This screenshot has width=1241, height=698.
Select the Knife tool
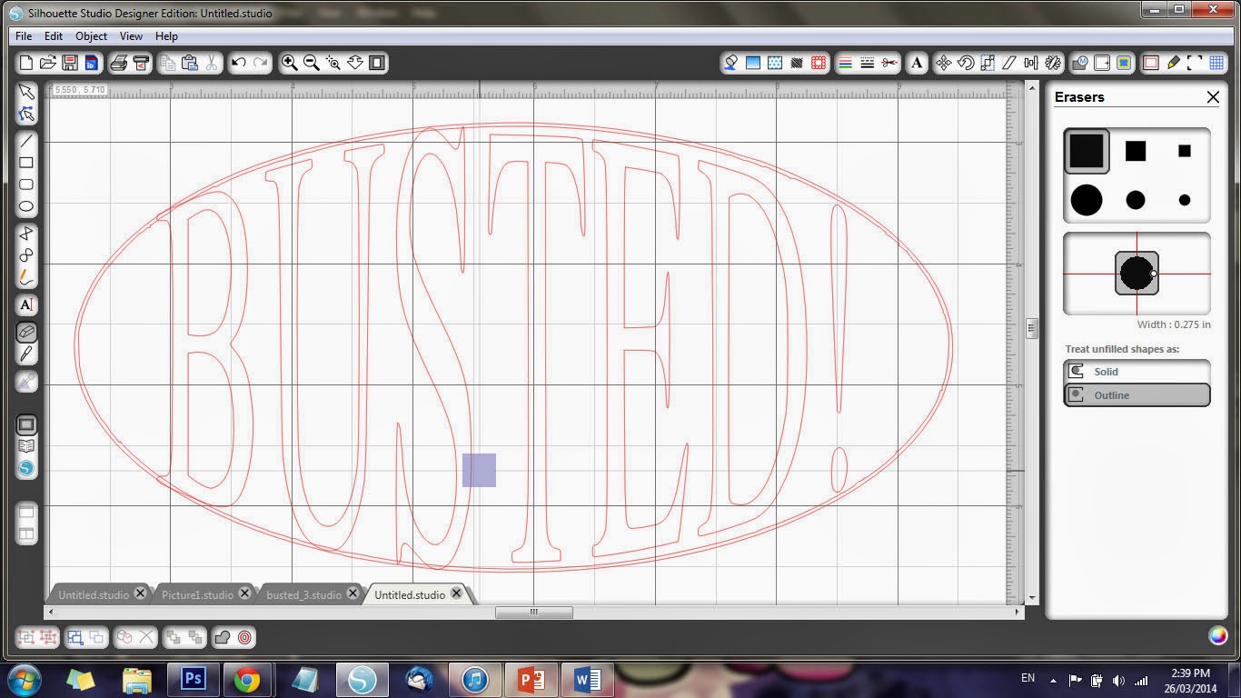point(26,354)
